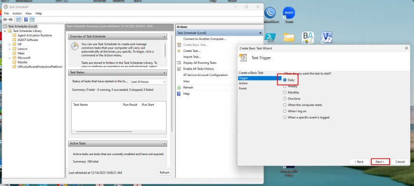Click the Create Basic Task icon in Actions
Image resolution: width=414 pixels, height=186 pixels.
tap(179, 45)
